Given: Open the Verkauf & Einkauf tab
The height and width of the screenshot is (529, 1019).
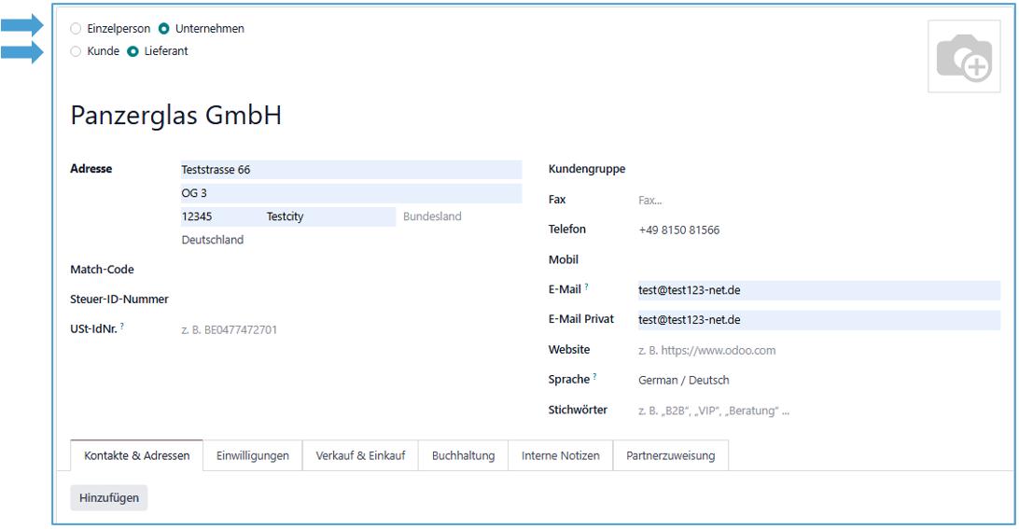Looking at the screenshot, I should click(360, 456).
